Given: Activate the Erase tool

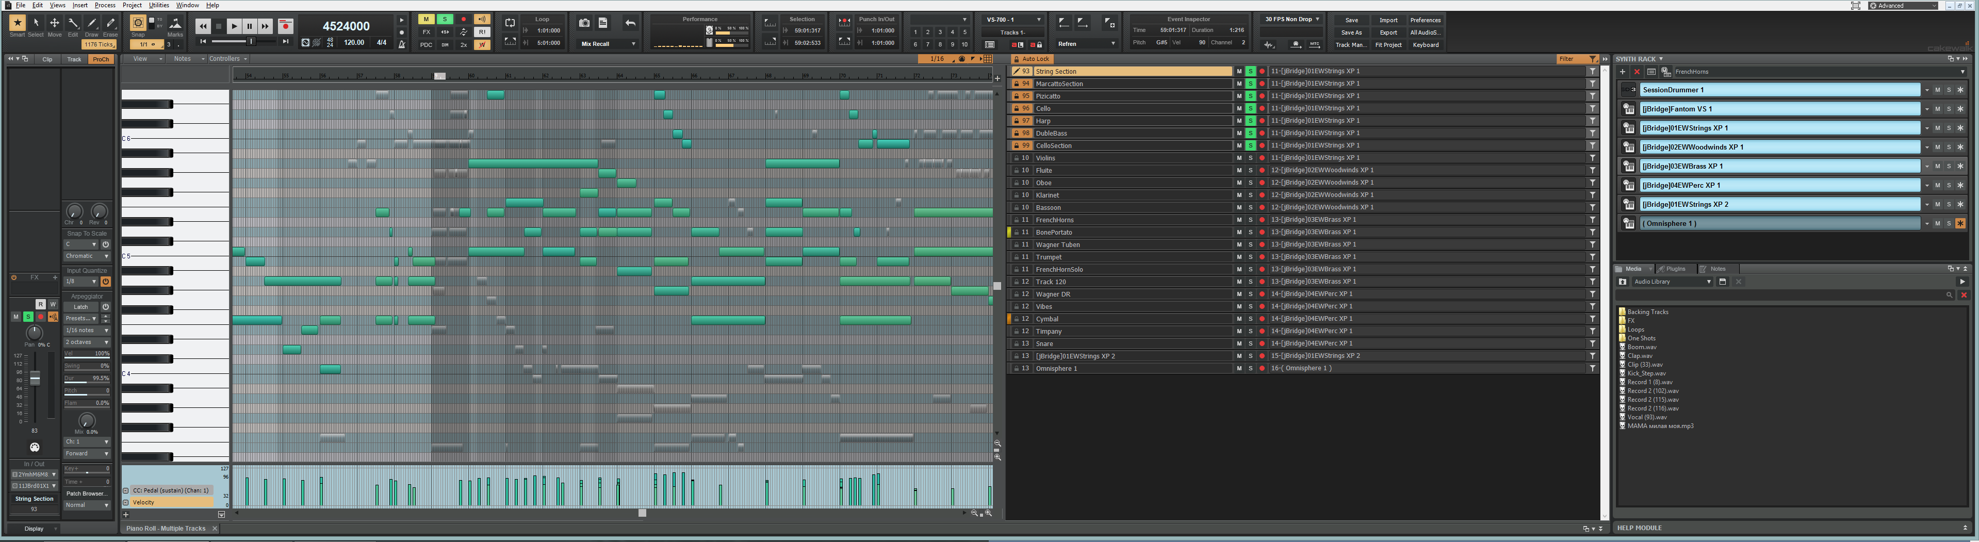Looking at the screenshot, I should pyautogui.click(x=110, y=23).
